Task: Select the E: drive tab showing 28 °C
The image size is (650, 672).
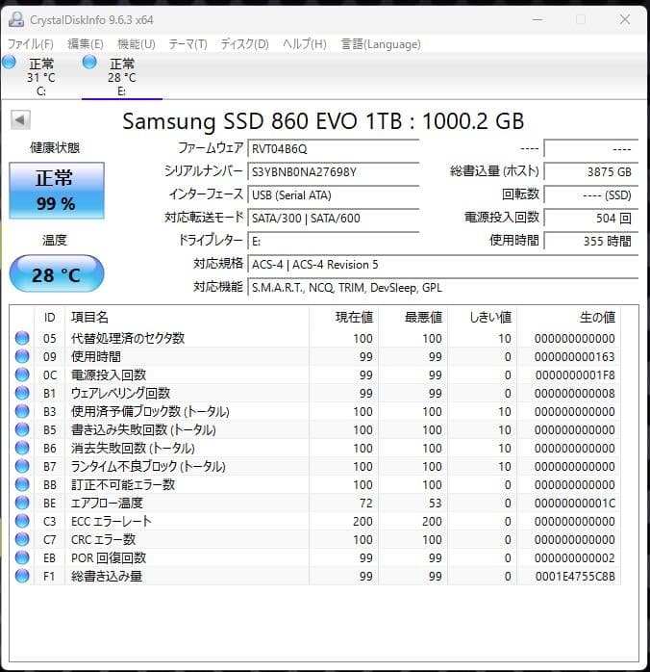Action: click(x=122, y=77)
